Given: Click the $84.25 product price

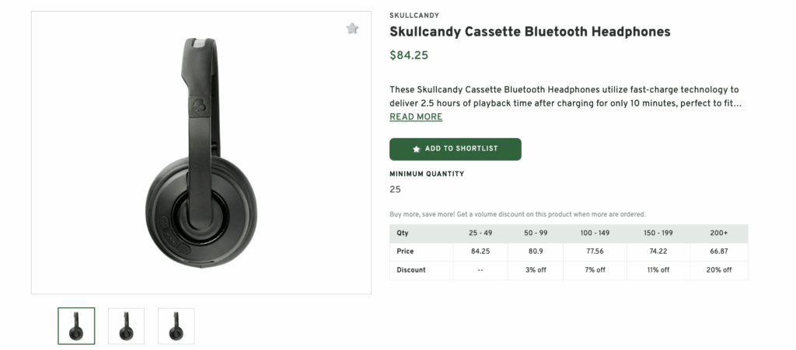Looking at the screenshot, I should click(x=409, y=55).
